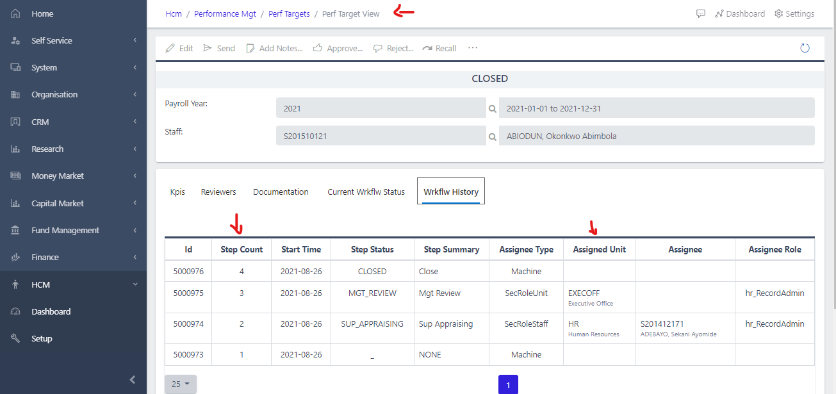This screenshot has height=394, width=836.
Task: Navigate to Performance Mgt via the breadcrumb
Action: click(225, 13)
